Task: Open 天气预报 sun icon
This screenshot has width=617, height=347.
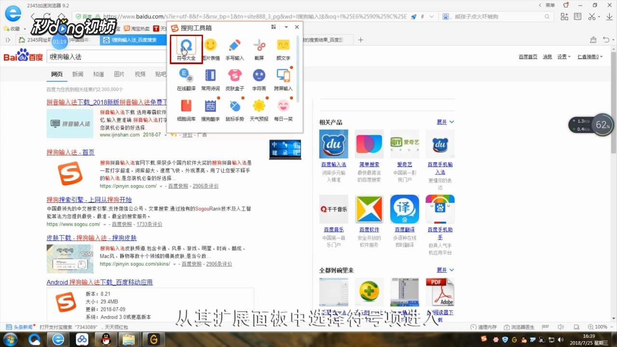Action: (x=259, y=110)
